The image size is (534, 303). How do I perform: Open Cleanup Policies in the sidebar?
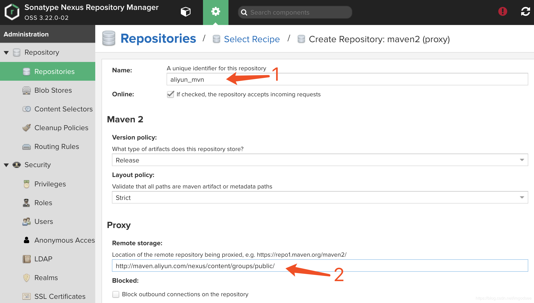point(61,128)
